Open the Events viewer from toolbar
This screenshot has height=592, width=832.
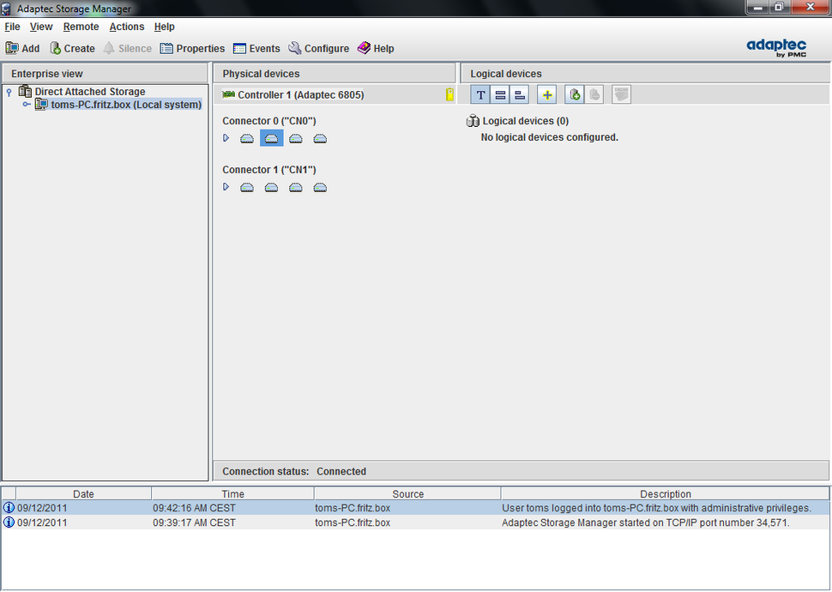tap(256, 48)
